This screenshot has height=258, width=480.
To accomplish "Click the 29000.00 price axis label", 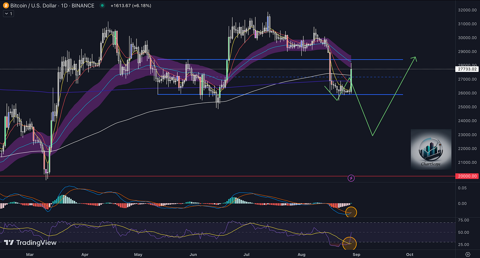I will pos(467,52).
